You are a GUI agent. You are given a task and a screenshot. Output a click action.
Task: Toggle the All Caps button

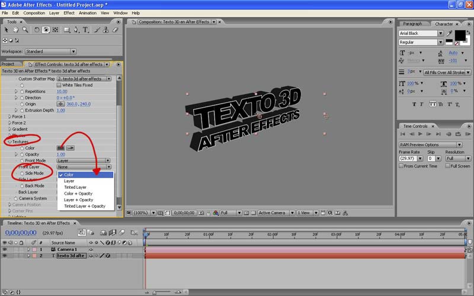pos(433,104)
